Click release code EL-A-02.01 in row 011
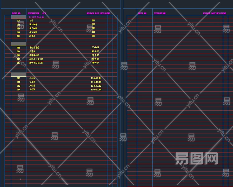 (x=96, y=78)
